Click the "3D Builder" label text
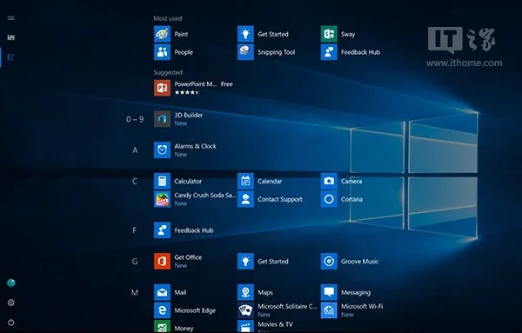The height and width of the screenshot is (333, 522). pos(189,115)
